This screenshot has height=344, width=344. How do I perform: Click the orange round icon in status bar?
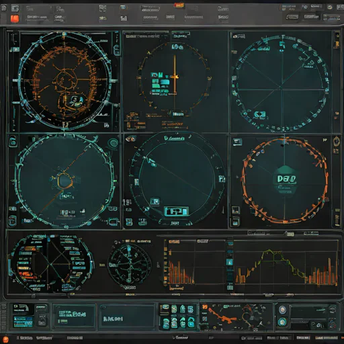pos(5,339)
